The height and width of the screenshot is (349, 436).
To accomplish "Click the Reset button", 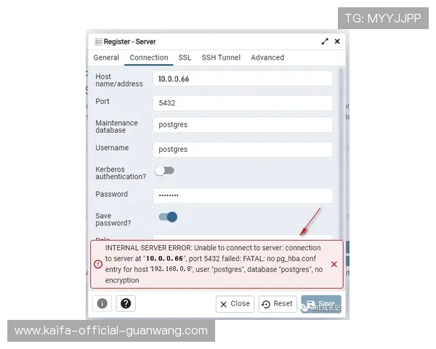I will (x=278, y=304).
